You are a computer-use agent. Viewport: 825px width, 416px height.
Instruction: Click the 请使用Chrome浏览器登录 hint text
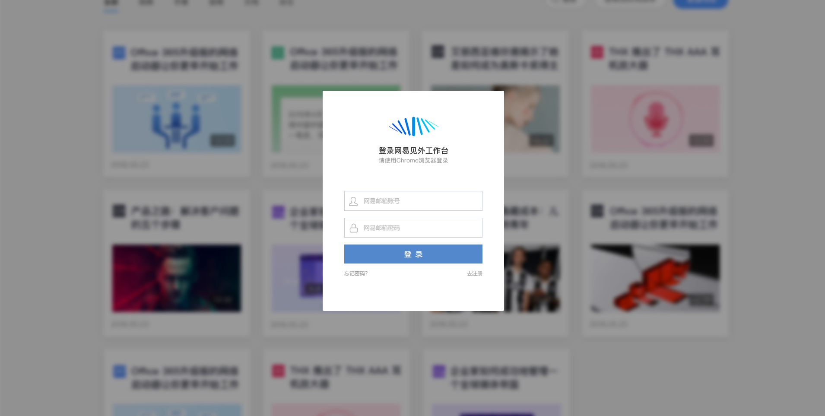tap(413, 161)
